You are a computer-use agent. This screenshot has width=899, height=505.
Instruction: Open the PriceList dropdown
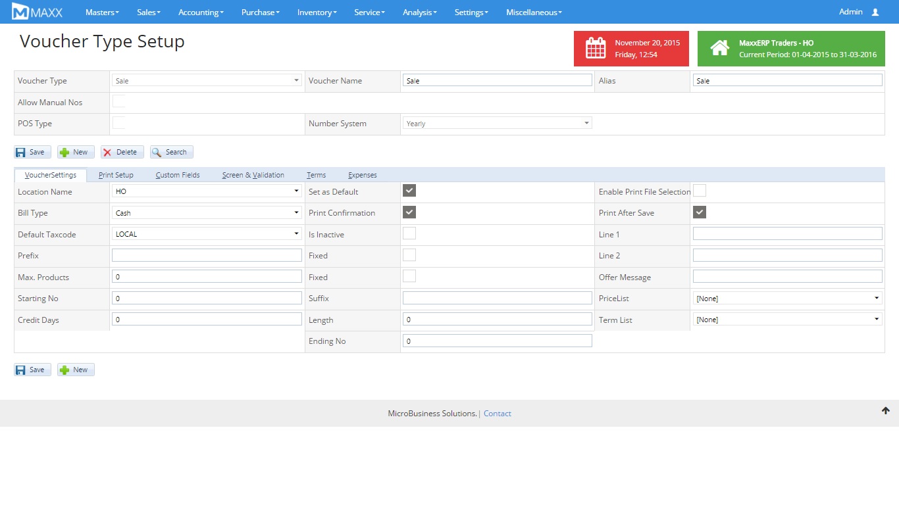[787, 299]
